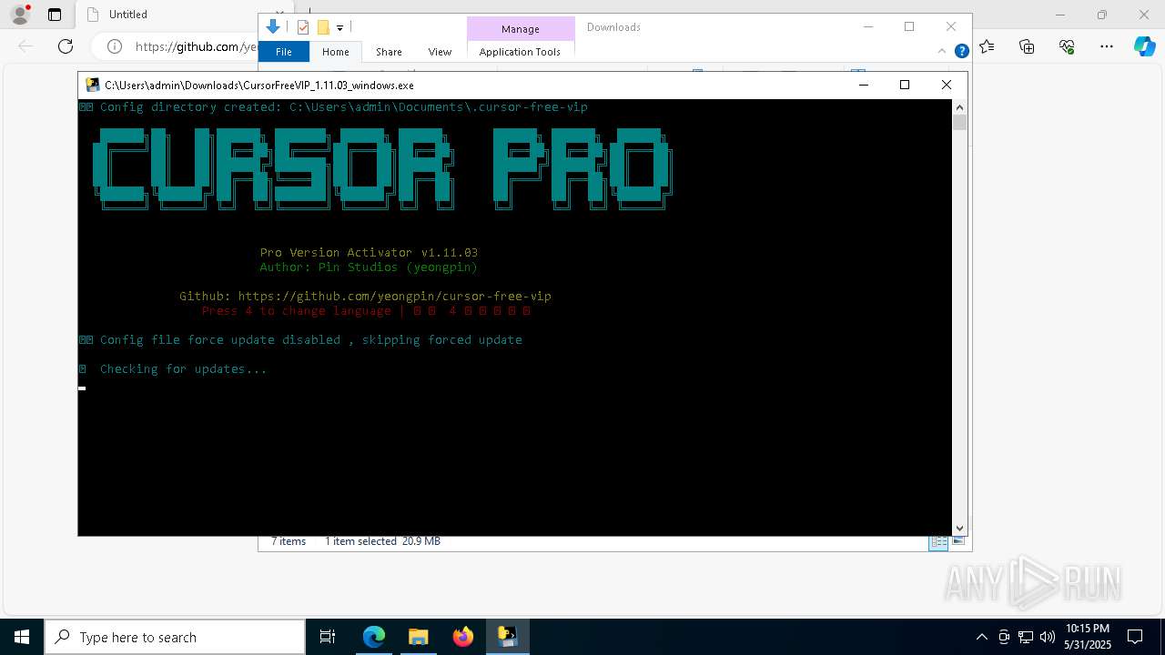Open Edge Collections icon
The width and height of the screenshot is (1165, 655).
[1027, 46]
